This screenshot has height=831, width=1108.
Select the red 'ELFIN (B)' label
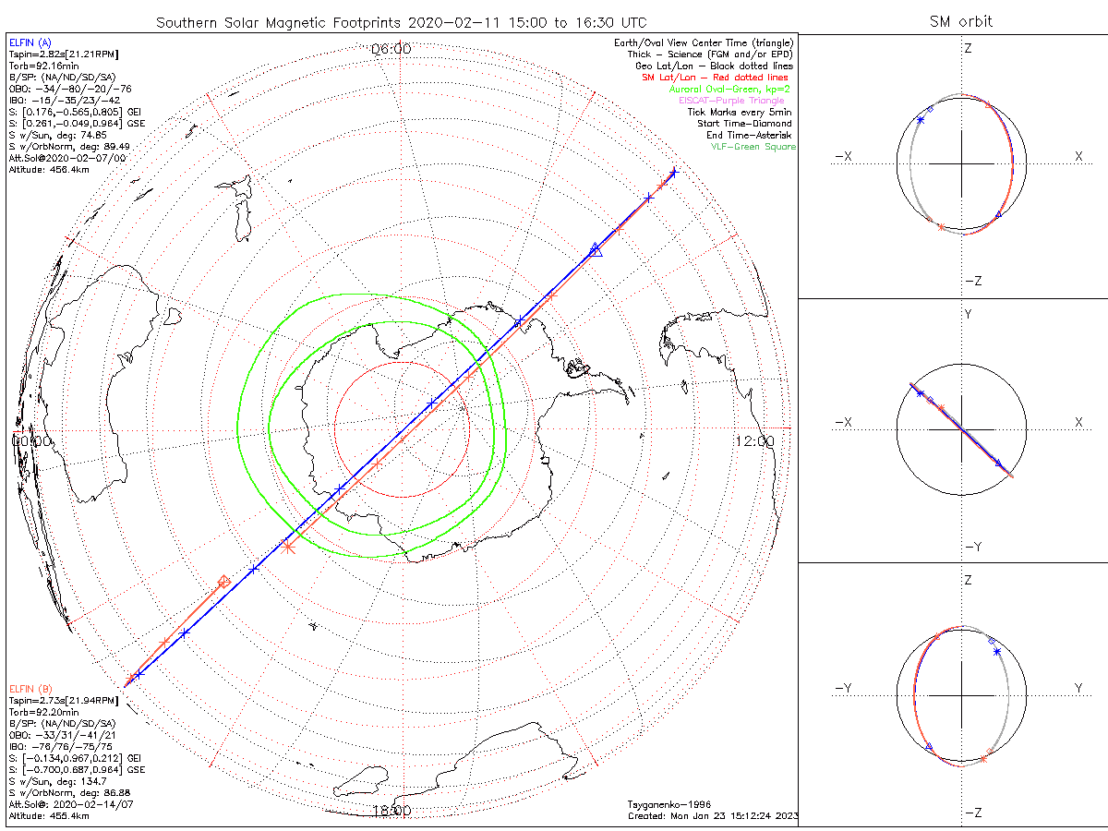tap(29, 690)
